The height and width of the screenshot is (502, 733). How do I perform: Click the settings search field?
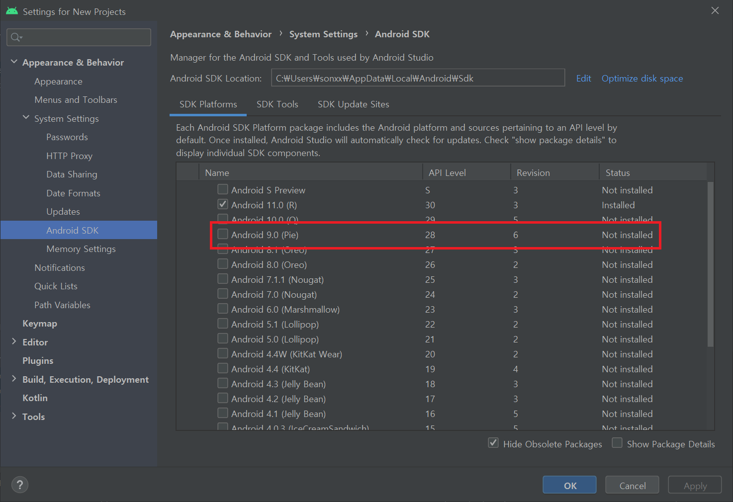[x=79, y=37]
